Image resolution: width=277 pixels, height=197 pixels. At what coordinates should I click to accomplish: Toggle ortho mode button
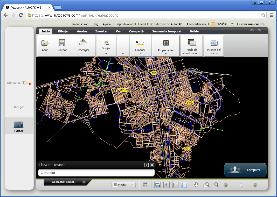pos(175,185)
